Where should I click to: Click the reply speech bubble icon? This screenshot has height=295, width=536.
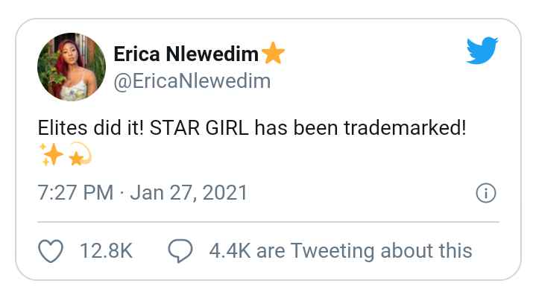point(180,251)
